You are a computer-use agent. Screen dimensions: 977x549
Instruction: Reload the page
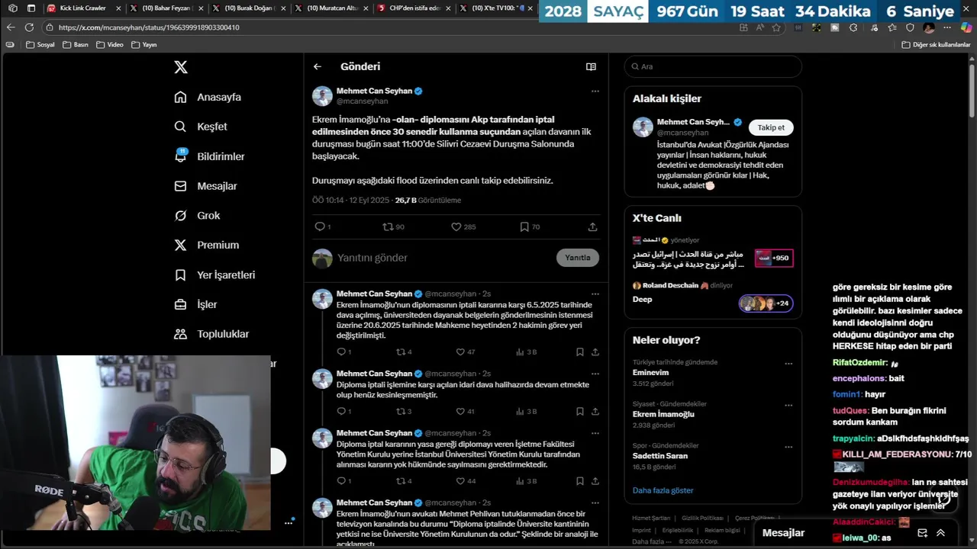(x=29, y=27)
